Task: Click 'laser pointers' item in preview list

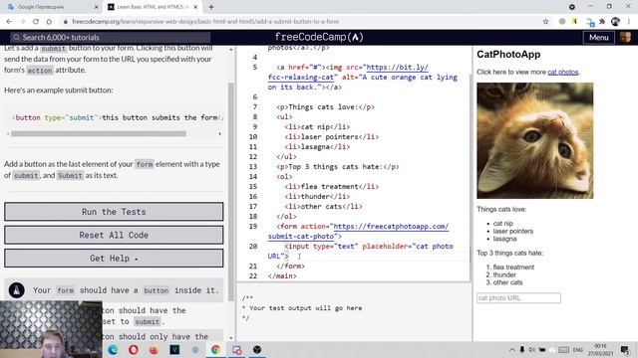Action: coord(513,231)
